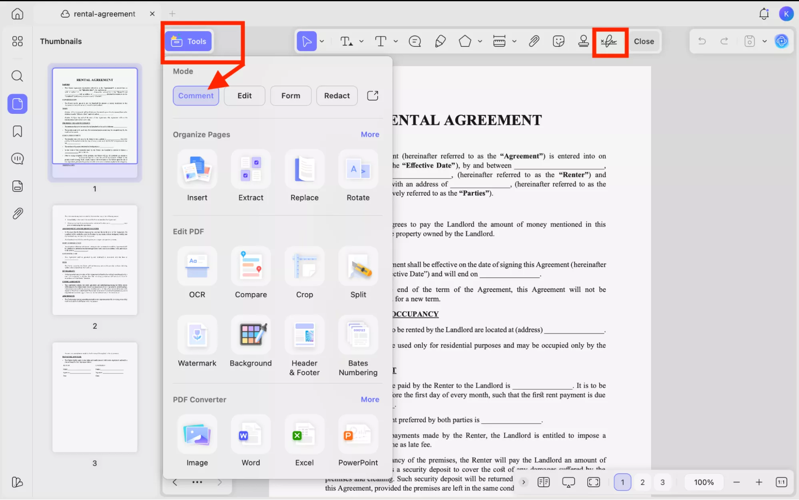Switch mode to Redact
Viewport: 799px width, 500px height.
pyautogui.click(x=337, y=95)
